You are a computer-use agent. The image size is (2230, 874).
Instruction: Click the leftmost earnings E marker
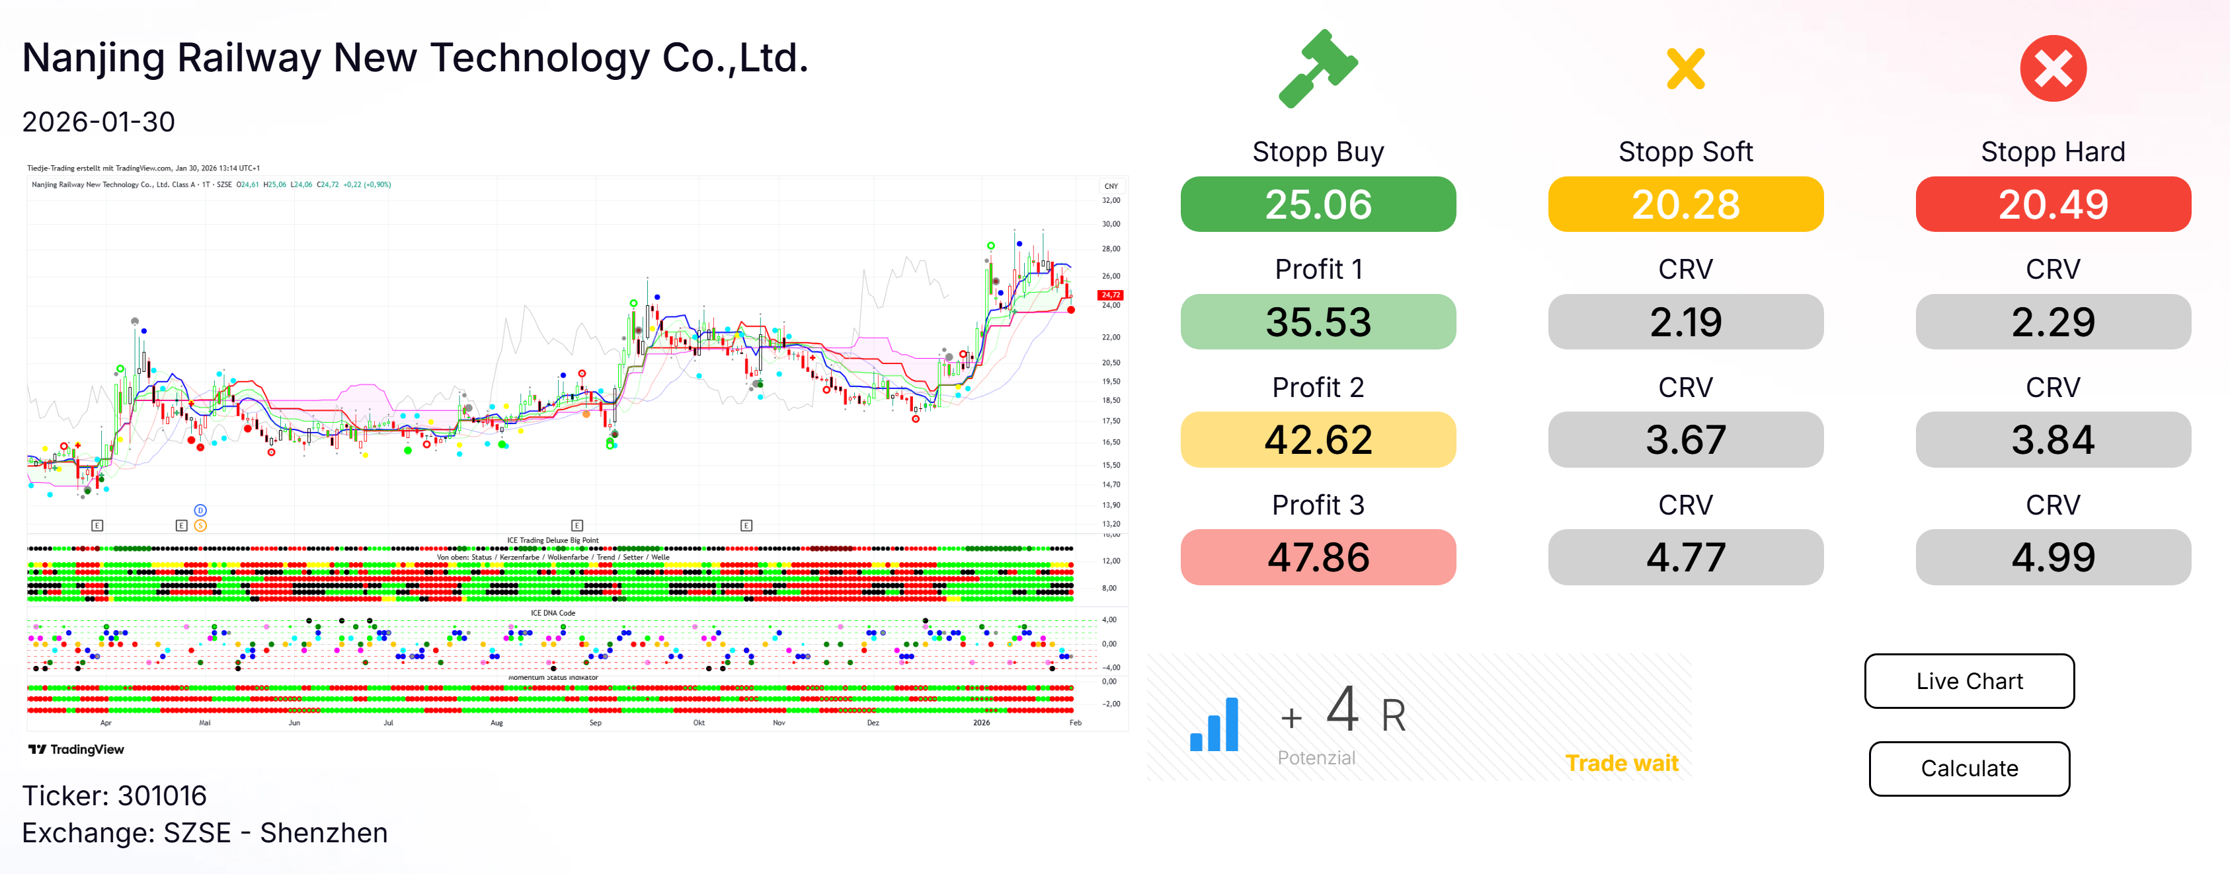(x=97, y=525)
